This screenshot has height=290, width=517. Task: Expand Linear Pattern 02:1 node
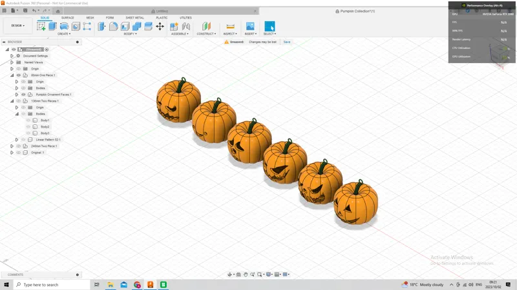(17, 140)
